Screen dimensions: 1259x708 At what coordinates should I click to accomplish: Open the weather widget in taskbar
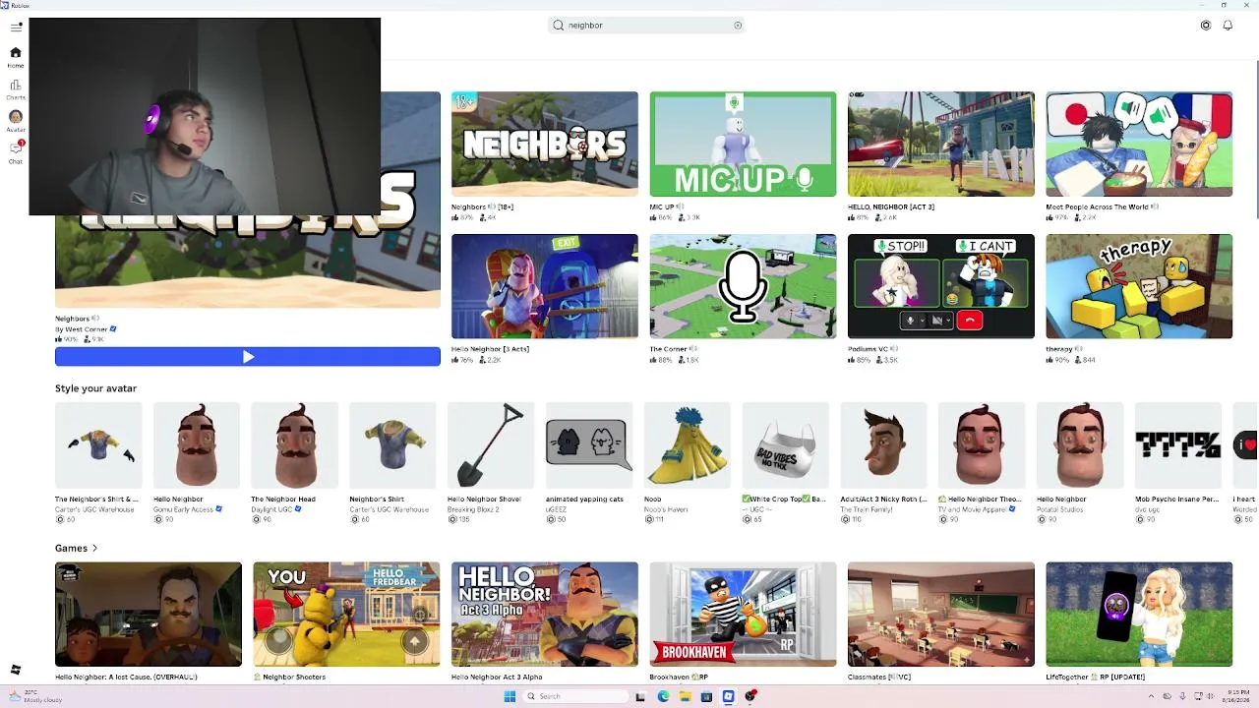pos(35,696)
